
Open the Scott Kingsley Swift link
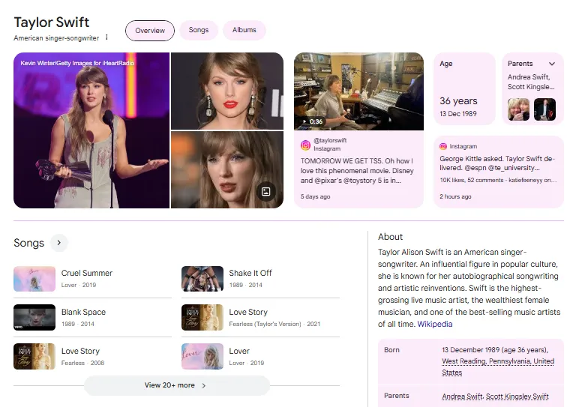[x=517, y=397]
